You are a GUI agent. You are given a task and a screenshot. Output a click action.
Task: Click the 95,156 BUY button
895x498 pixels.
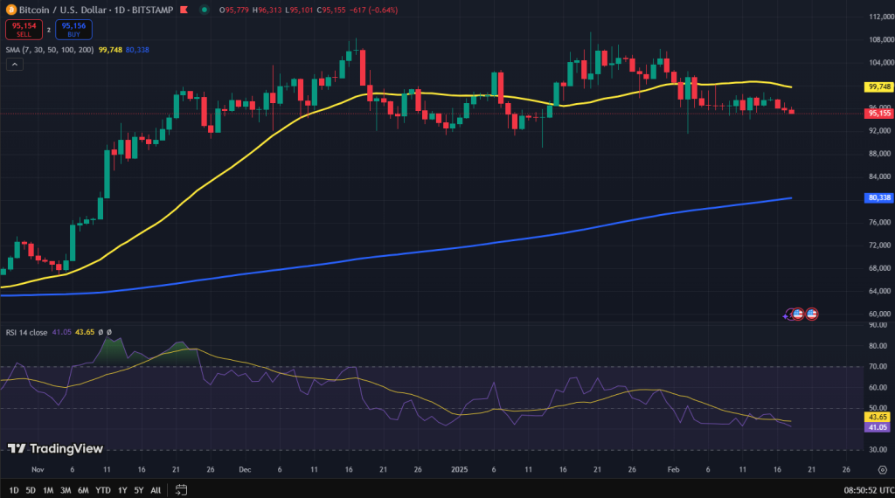(x=73, y=30)
